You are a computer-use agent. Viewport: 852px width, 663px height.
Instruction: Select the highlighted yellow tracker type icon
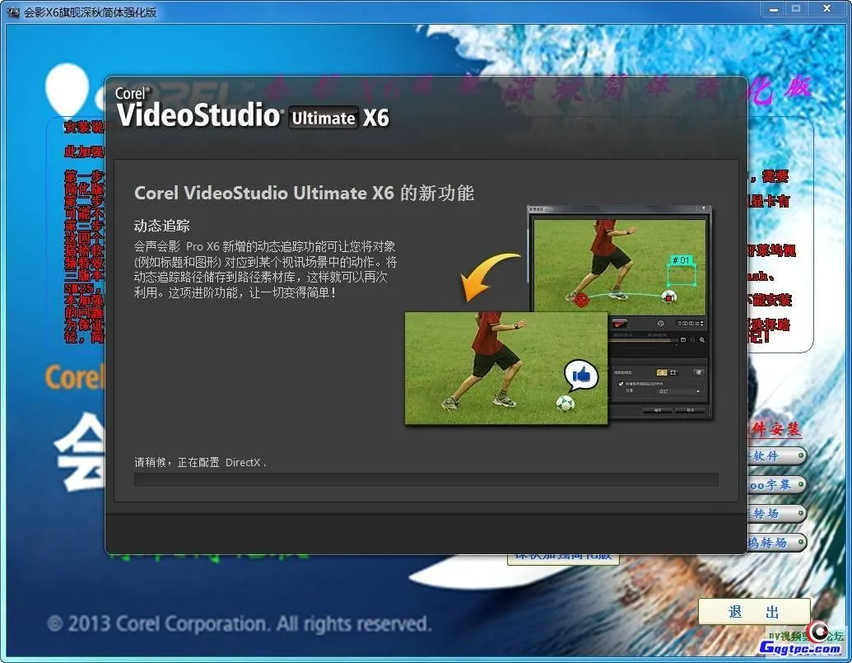(661, 372)
